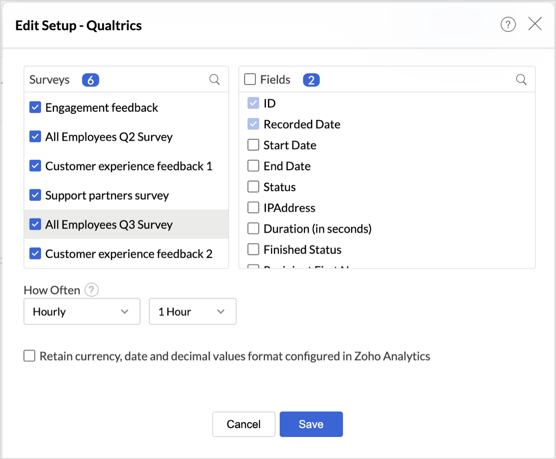Click the How Often label
Viewport: 556px width, 459px height.
pyautogui.click(x=52, y=290)
